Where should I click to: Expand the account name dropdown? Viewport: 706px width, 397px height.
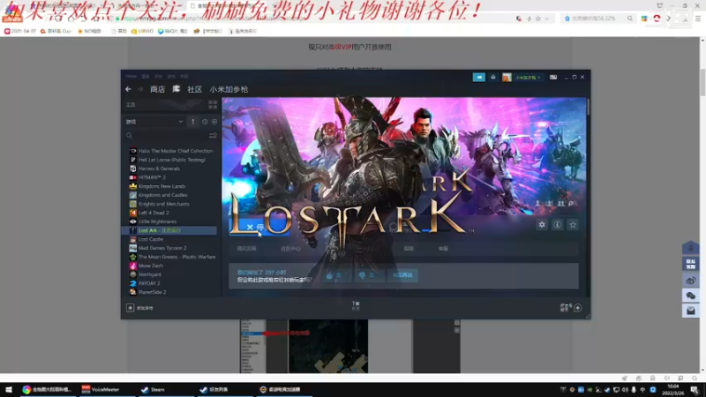[x=528, y=78]
